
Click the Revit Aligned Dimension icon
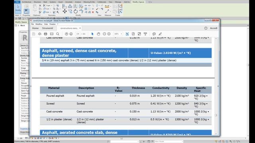pos(107,6)
